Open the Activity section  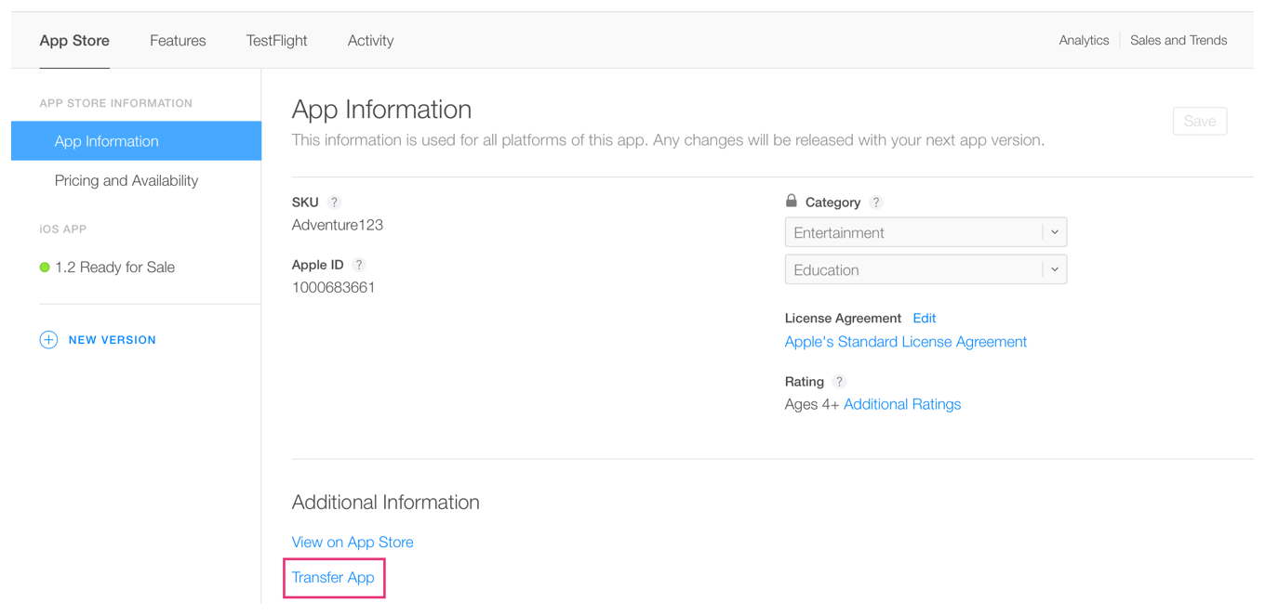pos(370,40)
